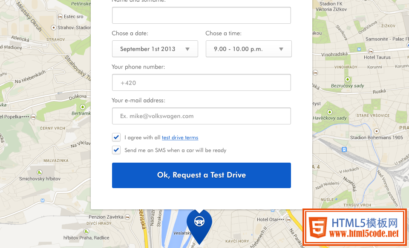This screenshot has height=248, width=409.
Task: Open the test drive terms link
Action: [180, 138]
